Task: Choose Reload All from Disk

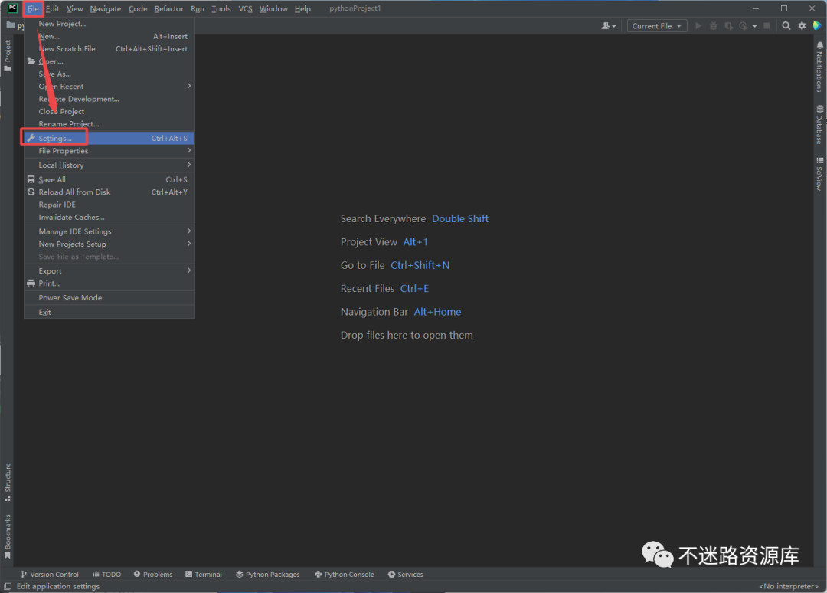Action: [110, 192]
